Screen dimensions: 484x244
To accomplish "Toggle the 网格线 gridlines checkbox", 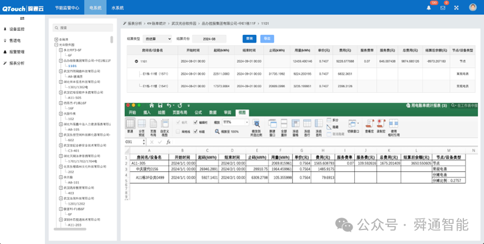I will click(x=178, y=132).
